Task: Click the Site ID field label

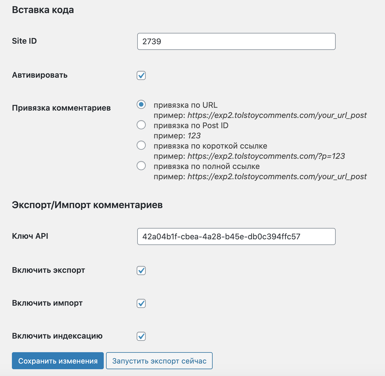Action: pos(24,41)
